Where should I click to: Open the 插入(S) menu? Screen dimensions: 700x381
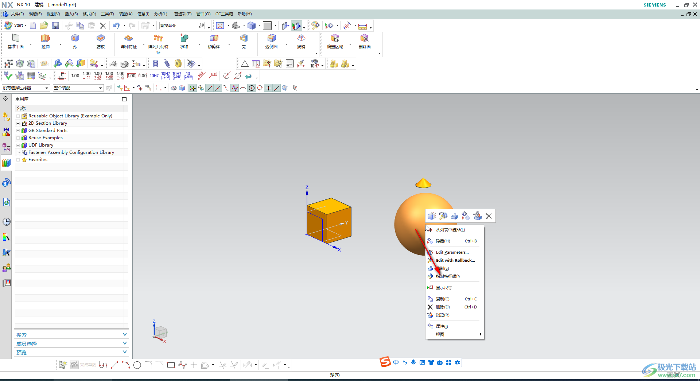71,14
